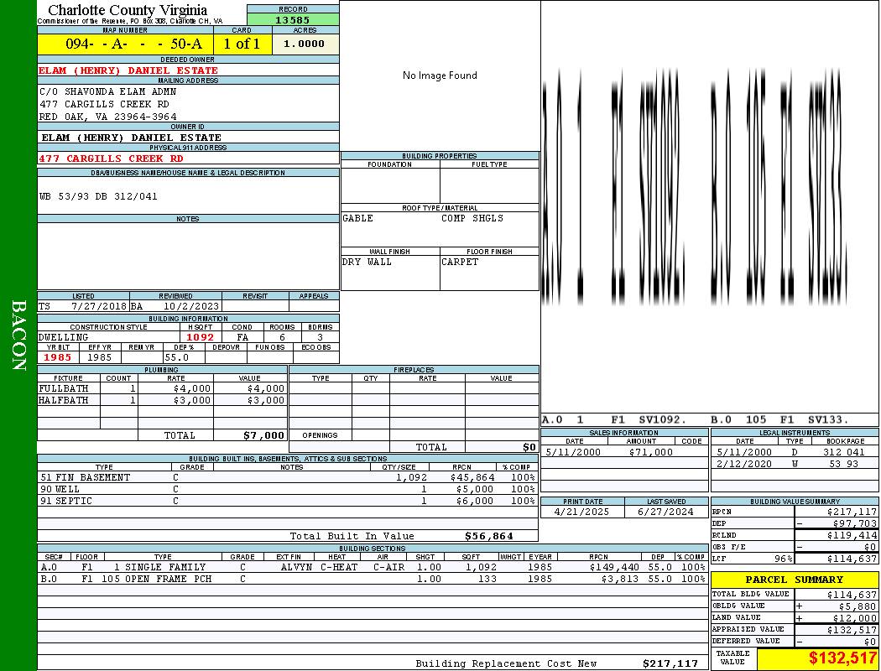Select the red physical 911 address
Image resolution: width=881 pixels, height=671 pixels.
pos(111,159)
